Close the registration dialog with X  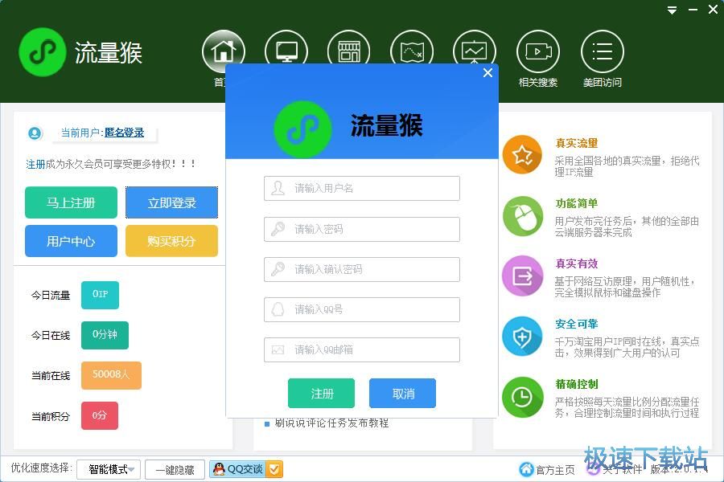[x=487, y=73]
